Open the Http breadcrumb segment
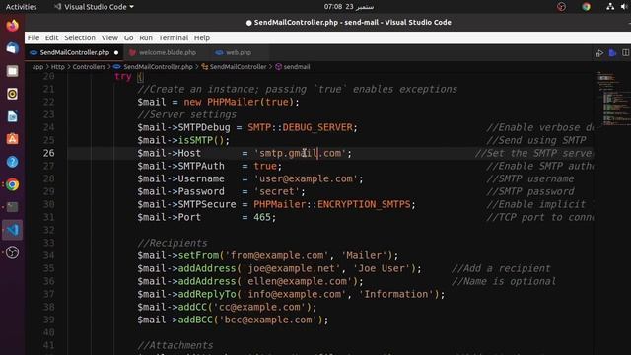The width and height of the screenshot is (631, 355). coord(57,67)
